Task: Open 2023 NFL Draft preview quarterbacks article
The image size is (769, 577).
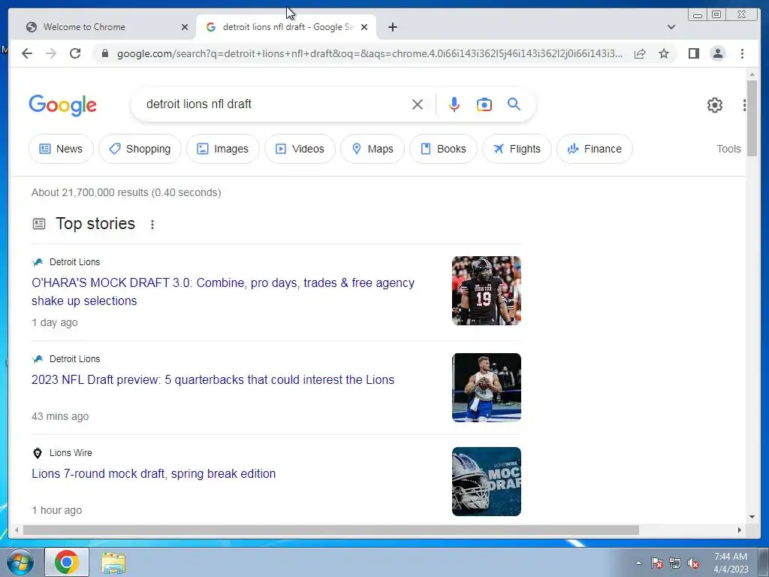Action: coord(213,379)
